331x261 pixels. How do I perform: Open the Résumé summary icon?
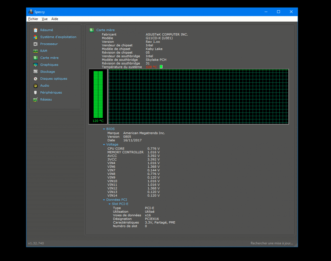[35, 30]
